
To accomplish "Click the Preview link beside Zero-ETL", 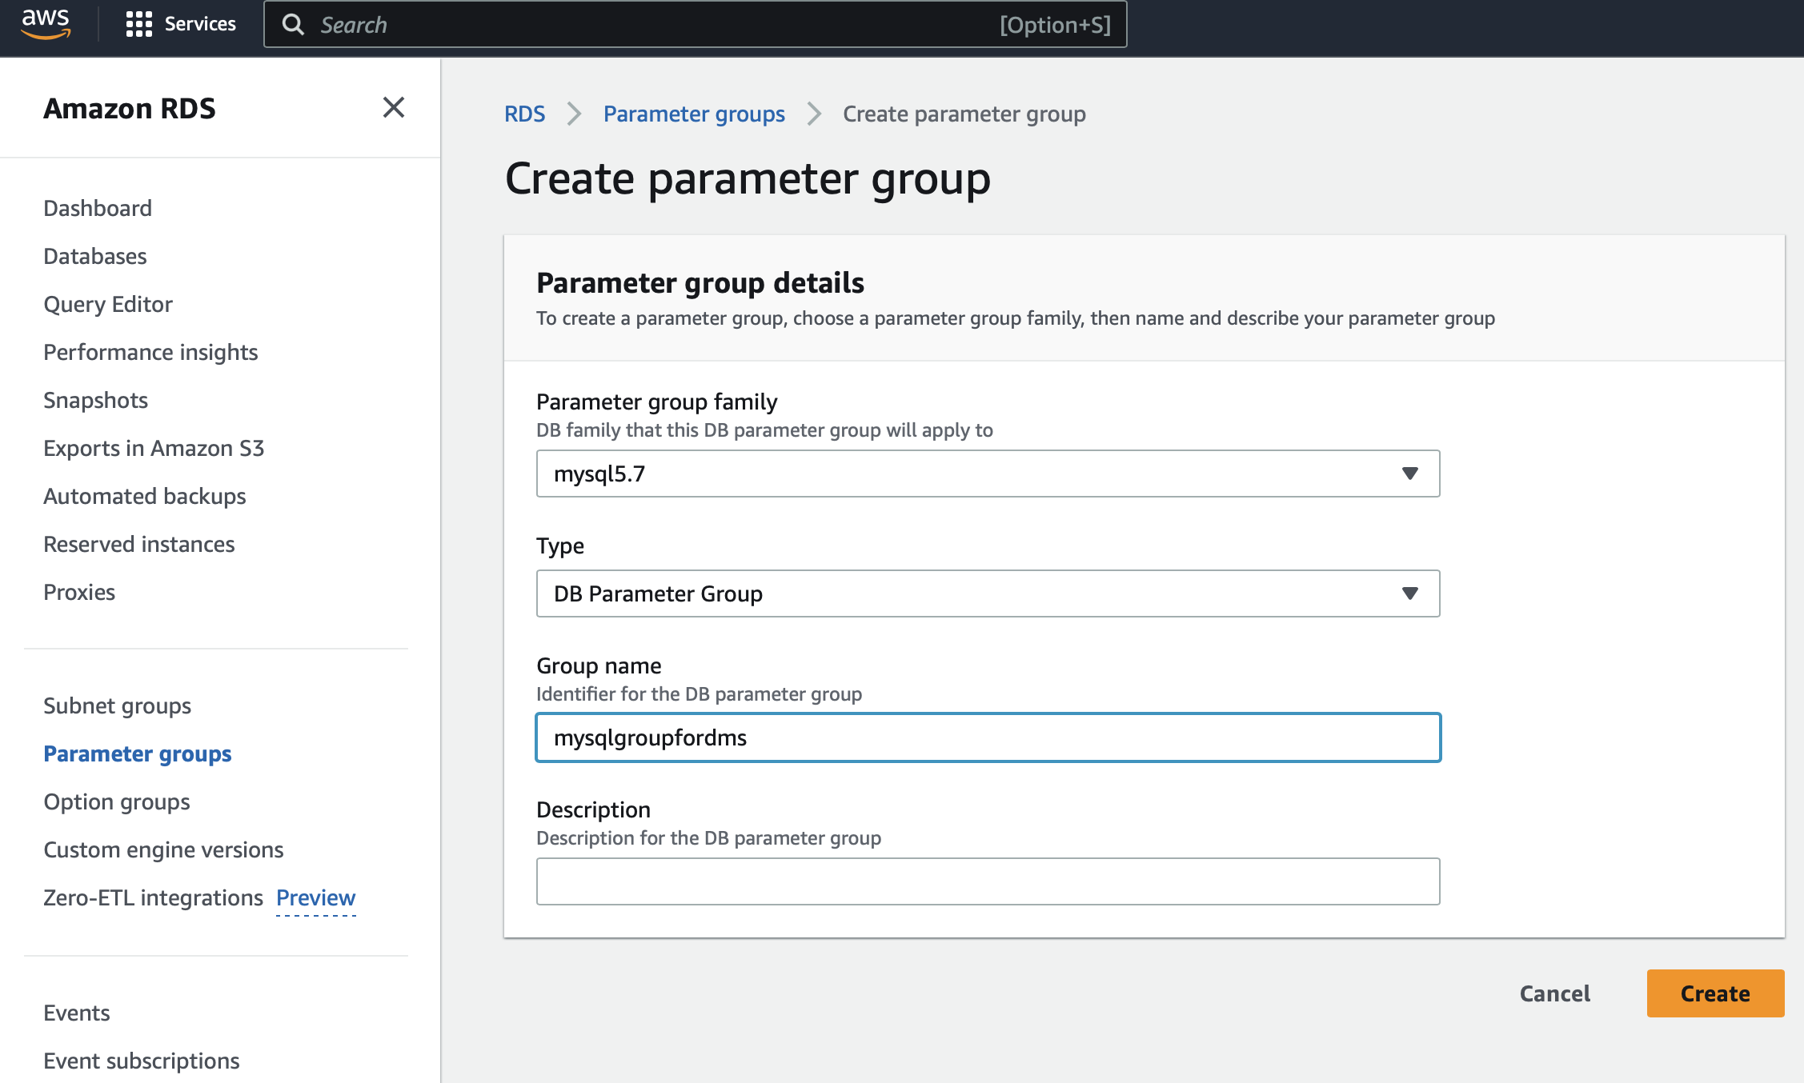I will (315, 897).
